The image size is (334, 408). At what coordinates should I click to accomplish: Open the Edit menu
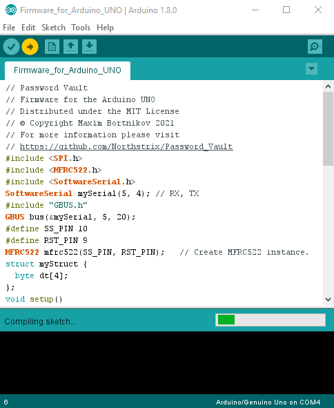tap(28, 28)
